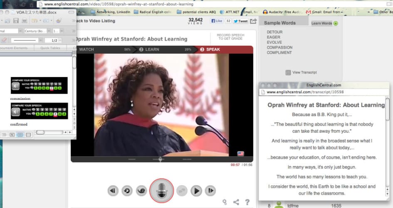Open View Transcript link
The image size is (393, 208).
tap(301, 72)
